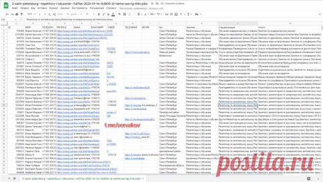
Task: Open the text color picker
Action: (113, 14)
